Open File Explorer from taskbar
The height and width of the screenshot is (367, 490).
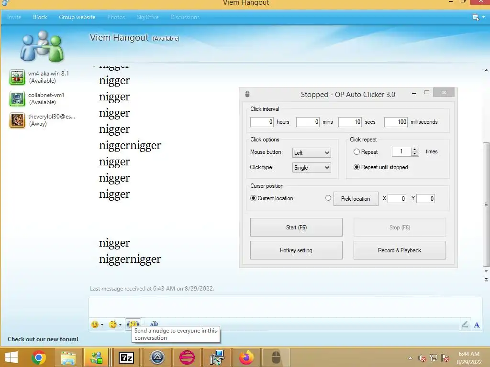click(x=68, y=357)
